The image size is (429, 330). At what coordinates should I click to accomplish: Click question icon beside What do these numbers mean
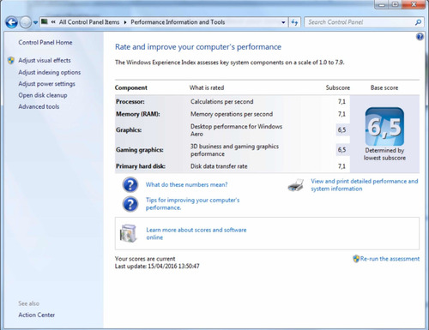point(130,185)
